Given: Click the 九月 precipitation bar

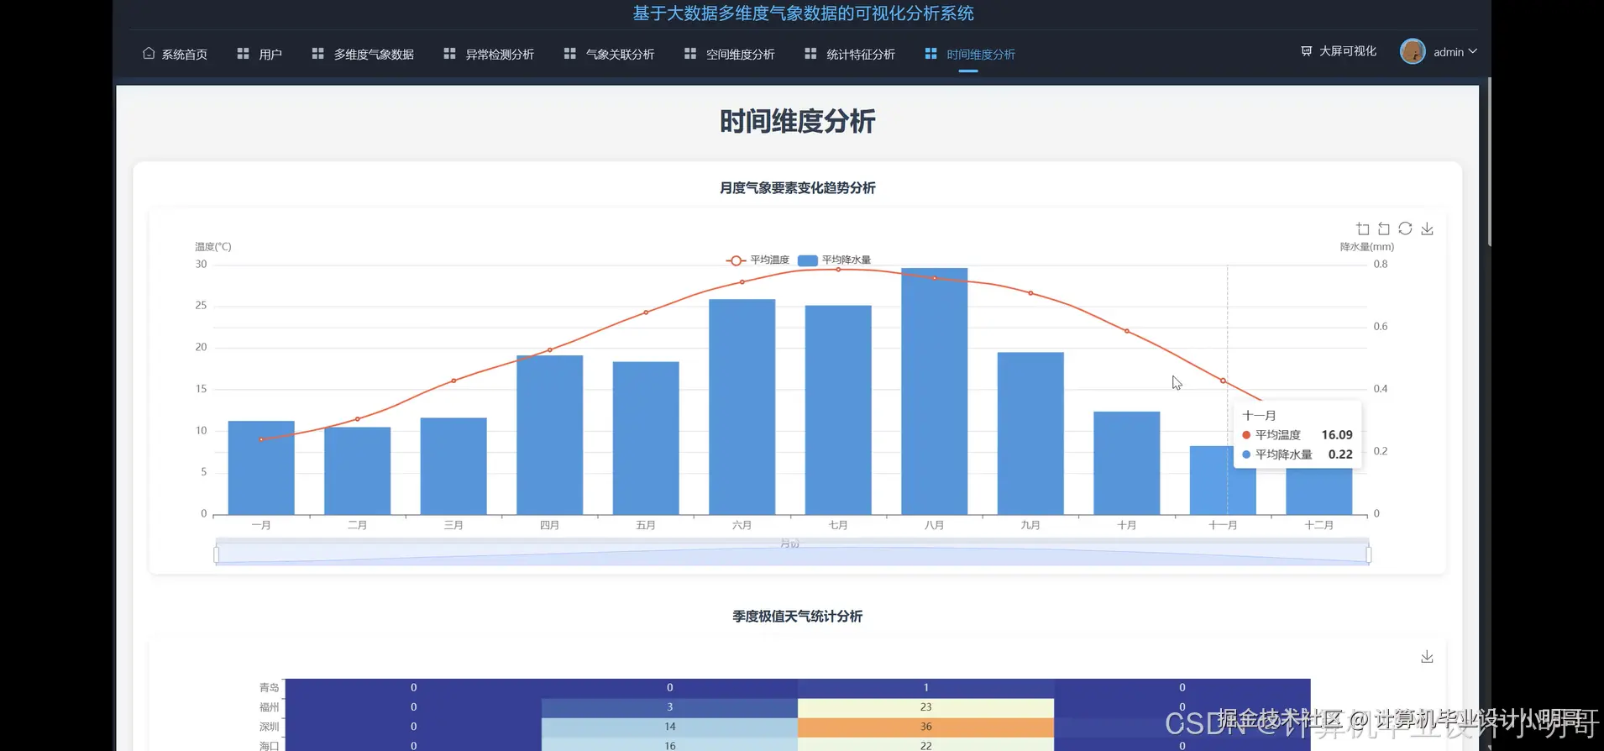Looking at the screenshot, I should [x=1030, y=433].
